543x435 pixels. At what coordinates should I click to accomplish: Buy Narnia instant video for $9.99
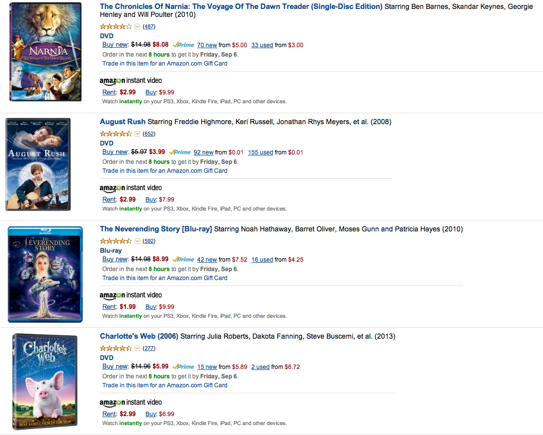[x=151, y=92]
